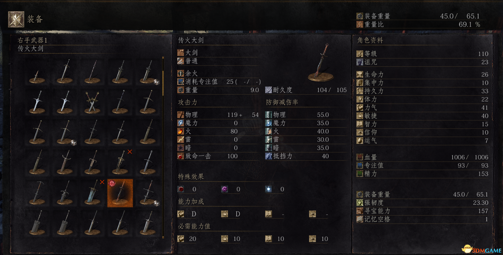Click the 重量比 weight ratio icon

click(360, 24)
